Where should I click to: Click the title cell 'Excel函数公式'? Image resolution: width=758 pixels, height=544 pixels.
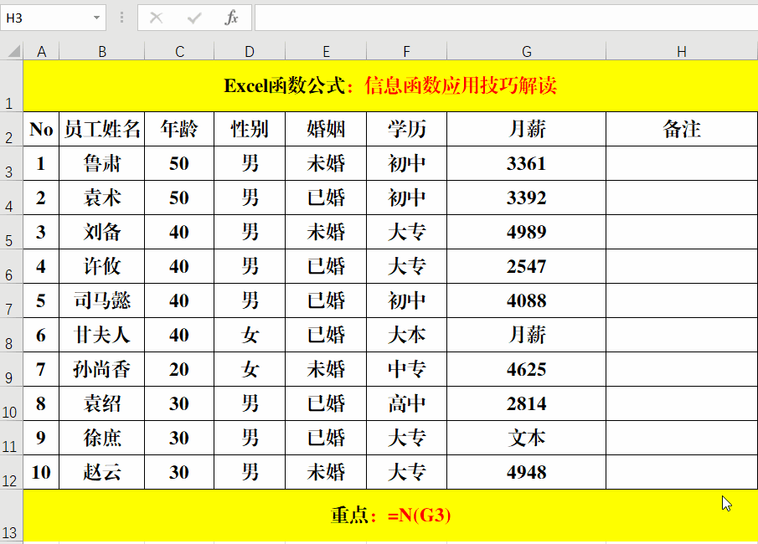[x=390, y=86]
